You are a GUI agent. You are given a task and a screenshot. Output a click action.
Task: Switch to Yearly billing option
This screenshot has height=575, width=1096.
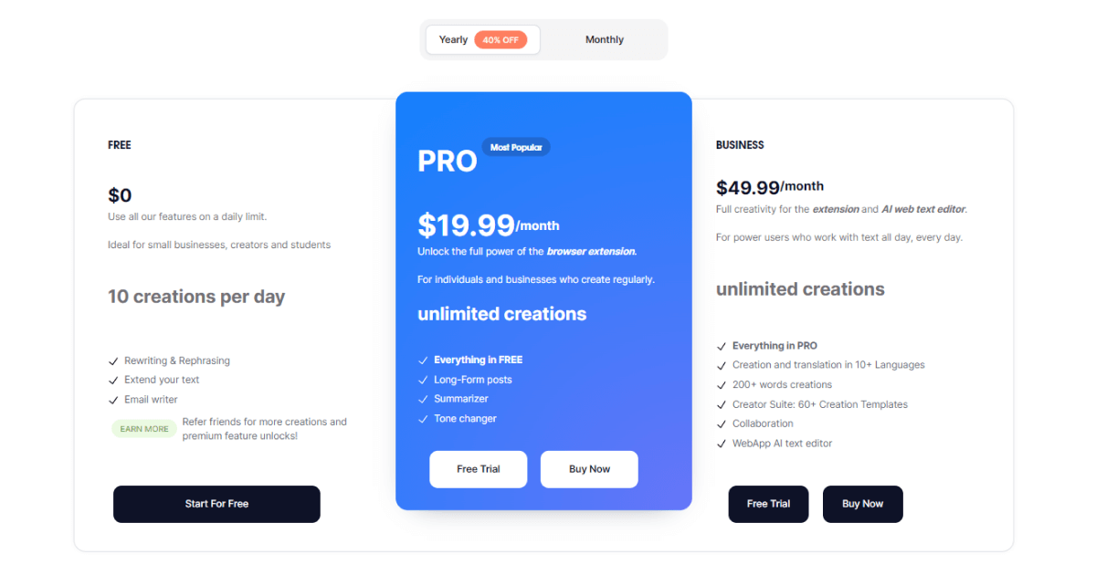[453, 40]
